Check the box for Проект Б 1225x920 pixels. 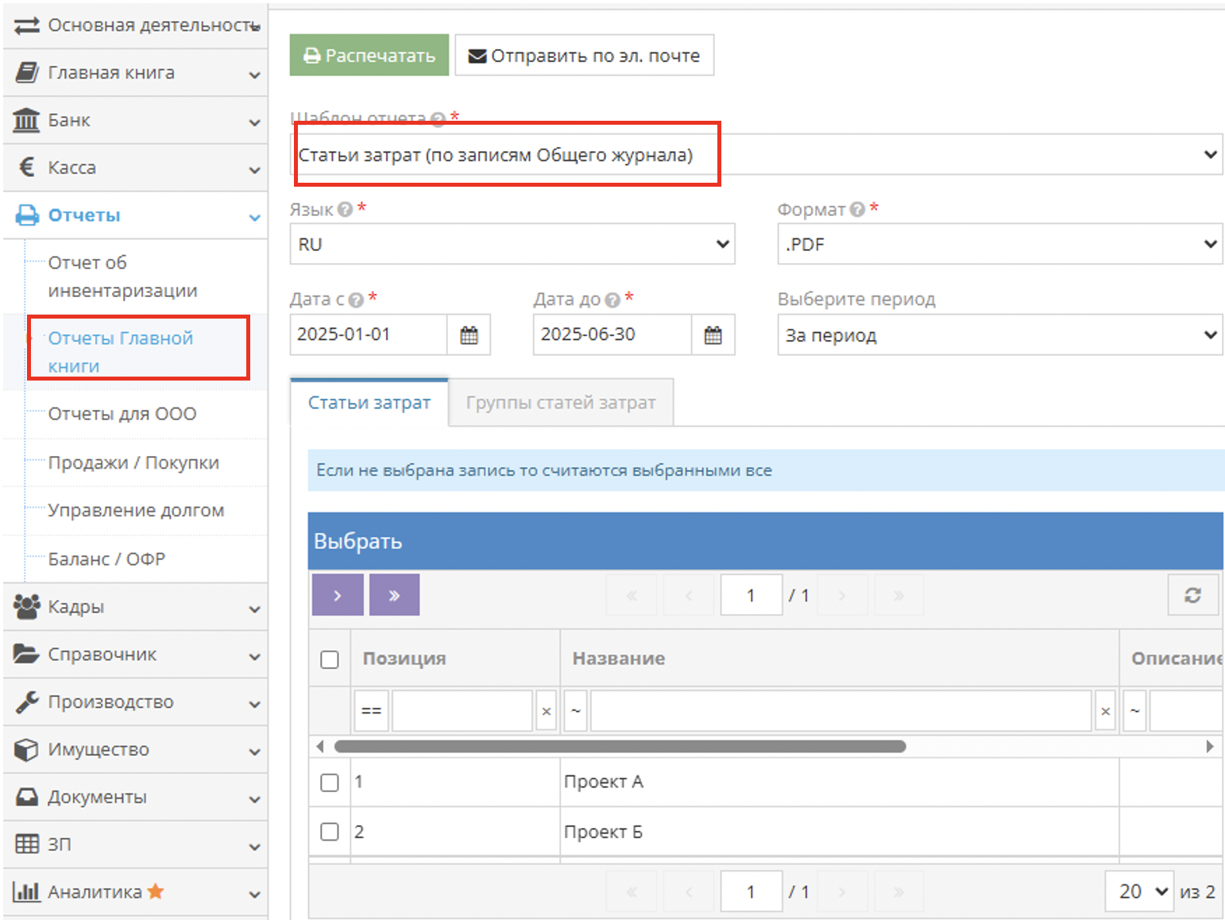[x=330, y=832]
